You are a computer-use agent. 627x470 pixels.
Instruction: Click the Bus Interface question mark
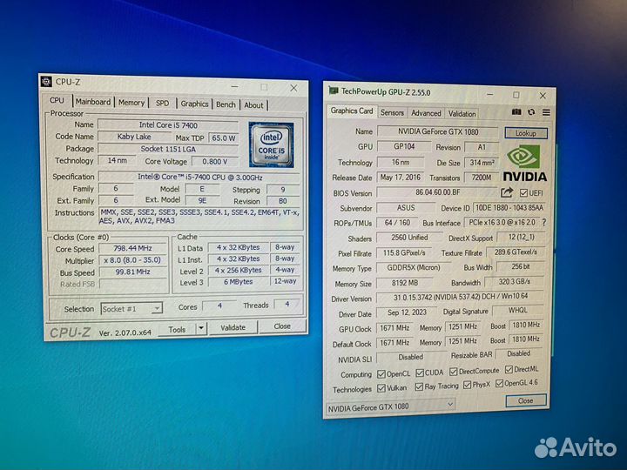click(543, 222)
